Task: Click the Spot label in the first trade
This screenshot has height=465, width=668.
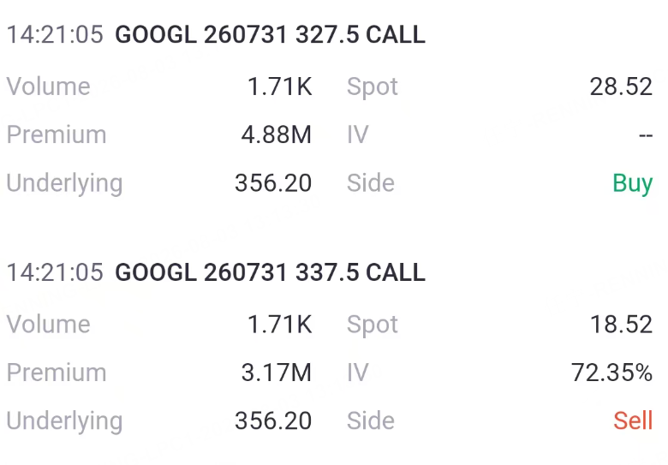Action: (373, 87)
